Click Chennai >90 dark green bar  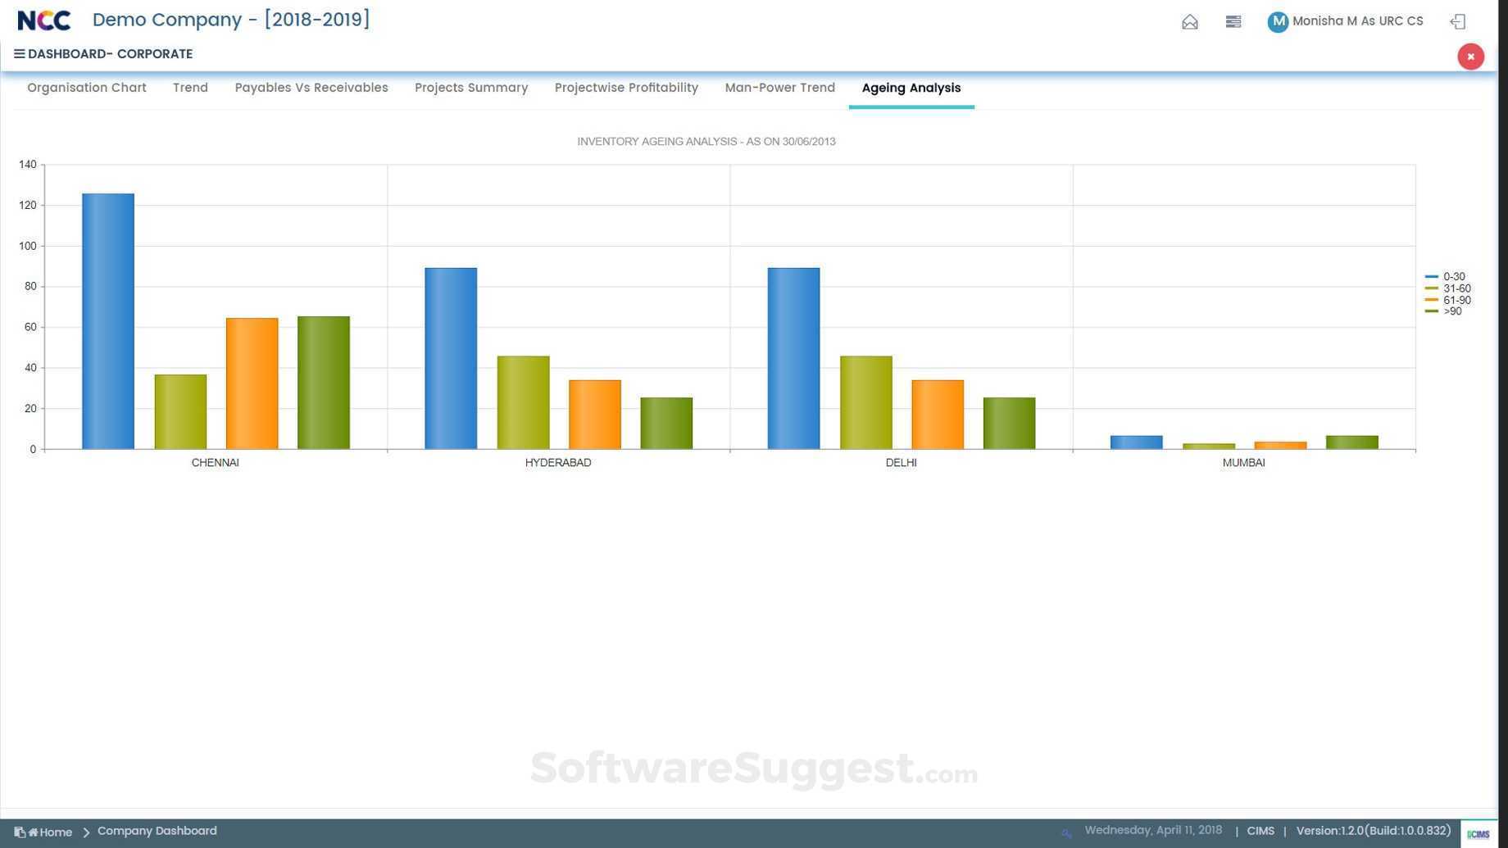point(324,383)
